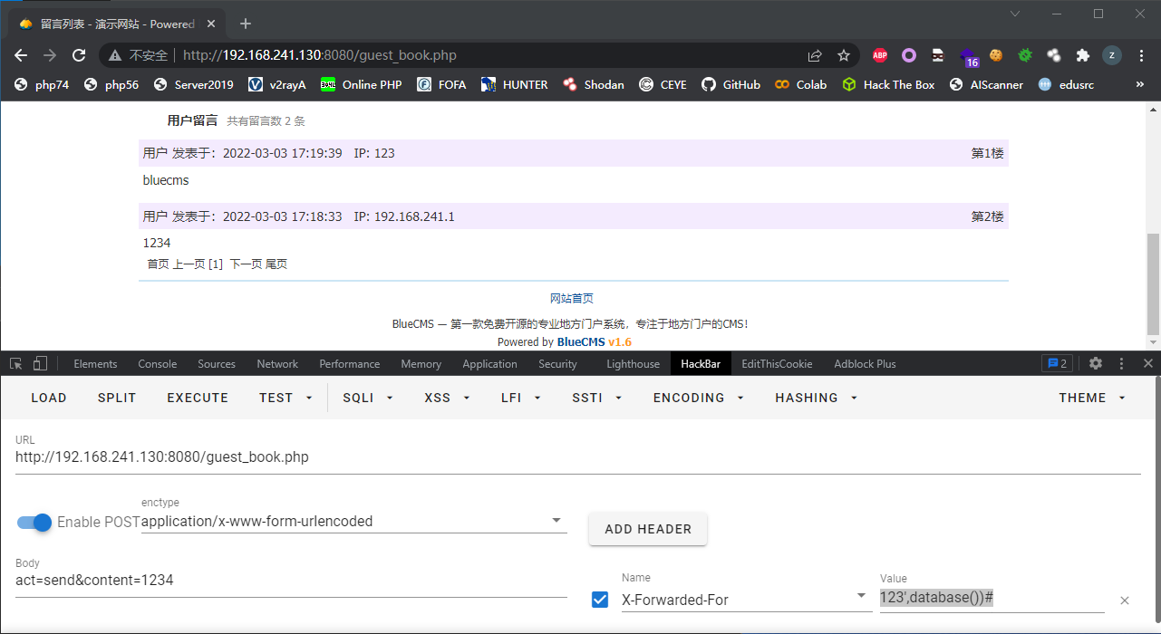Viewport: 1161px width, 634px height.
Task: Expand the TEST dropdown arrow
Action: (309, 398)
